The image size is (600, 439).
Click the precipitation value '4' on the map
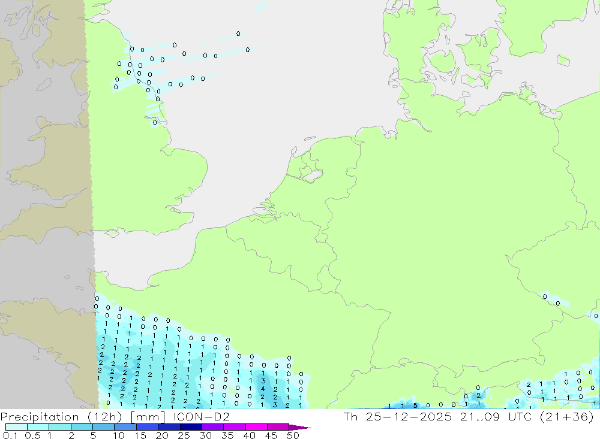(x=263, y=389)
